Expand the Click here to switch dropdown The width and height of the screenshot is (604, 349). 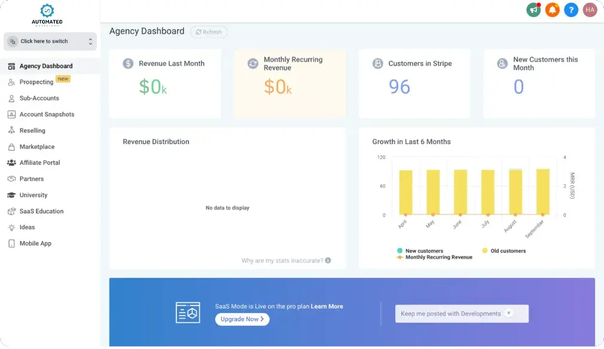[50, 41]
